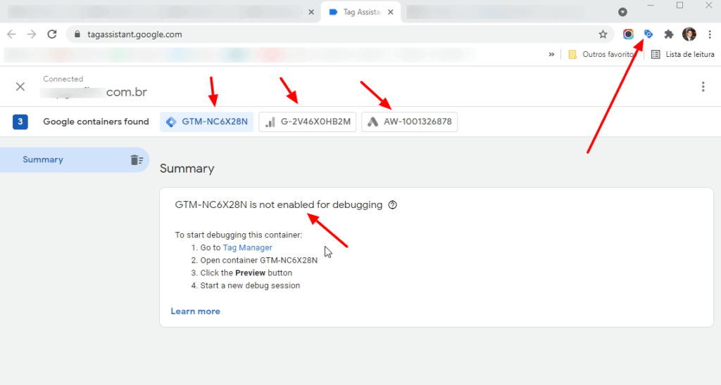Open the tab search dropdown arrow
The width and height of the screenshot is (721, 385).
point(622,12)
